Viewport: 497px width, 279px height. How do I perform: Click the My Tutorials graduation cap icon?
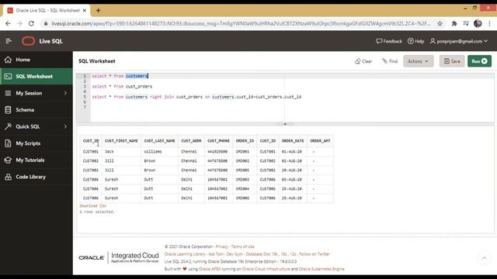click(x=9, y=160)
